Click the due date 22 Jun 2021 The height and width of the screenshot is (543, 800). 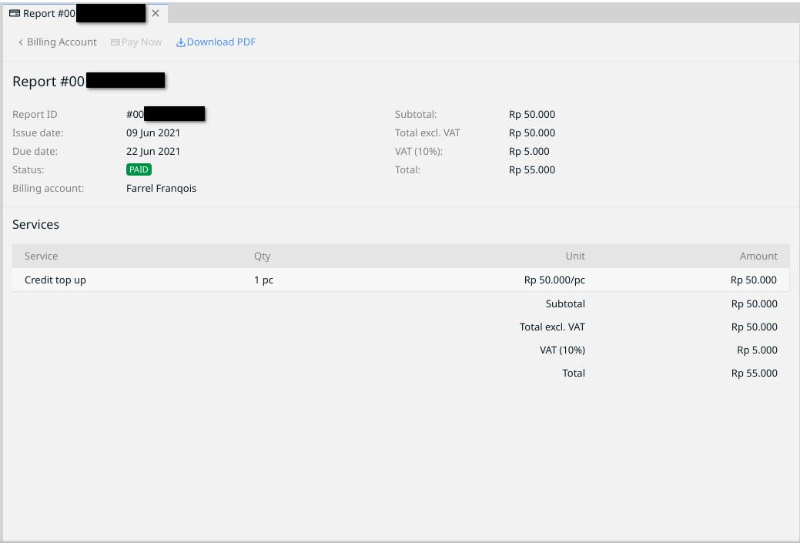153,151
